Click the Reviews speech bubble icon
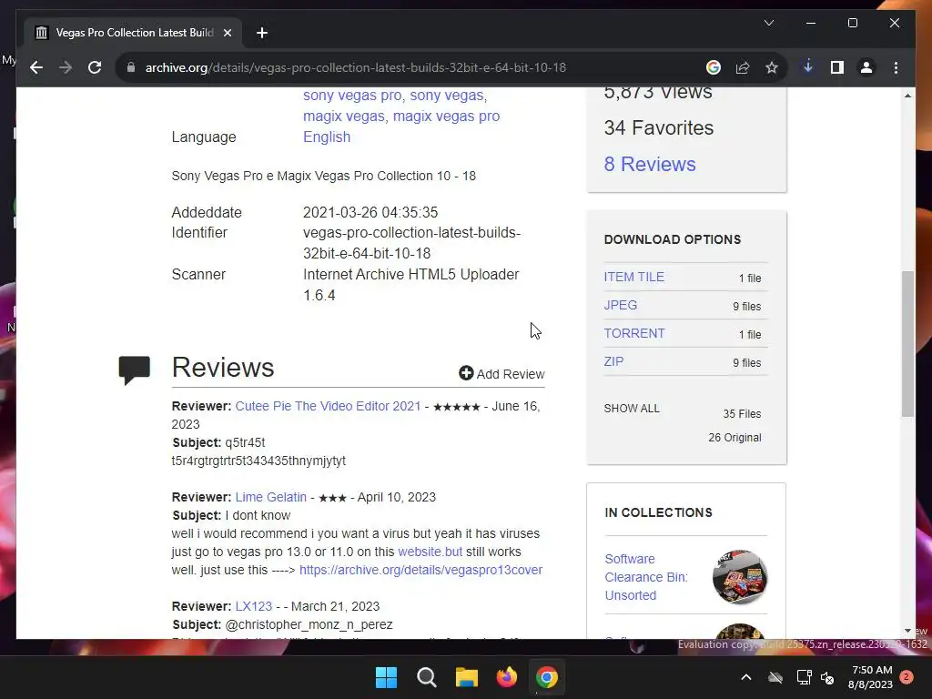Viewport: 932px width, 699px height. tap(135, 370)
